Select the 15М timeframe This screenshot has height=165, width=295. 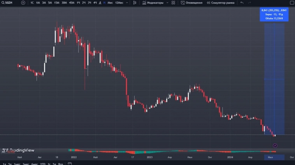(57, 3)
